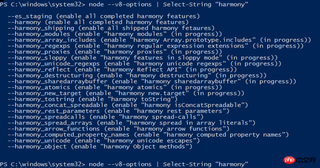Click the --harmony_array_includes flag
This screenshot has width=320, height=168.
[x=52, y=40]
